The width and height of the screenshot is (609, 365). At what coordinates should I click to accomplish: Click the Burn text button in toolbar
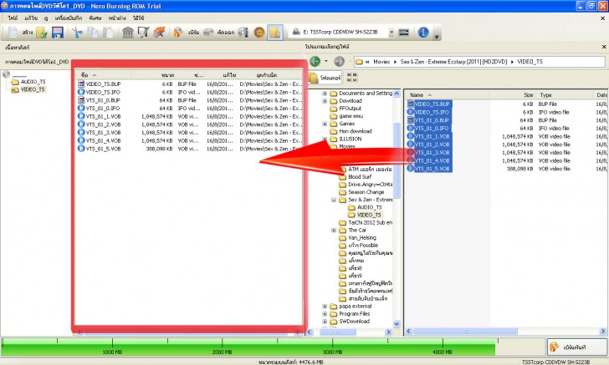193,33
